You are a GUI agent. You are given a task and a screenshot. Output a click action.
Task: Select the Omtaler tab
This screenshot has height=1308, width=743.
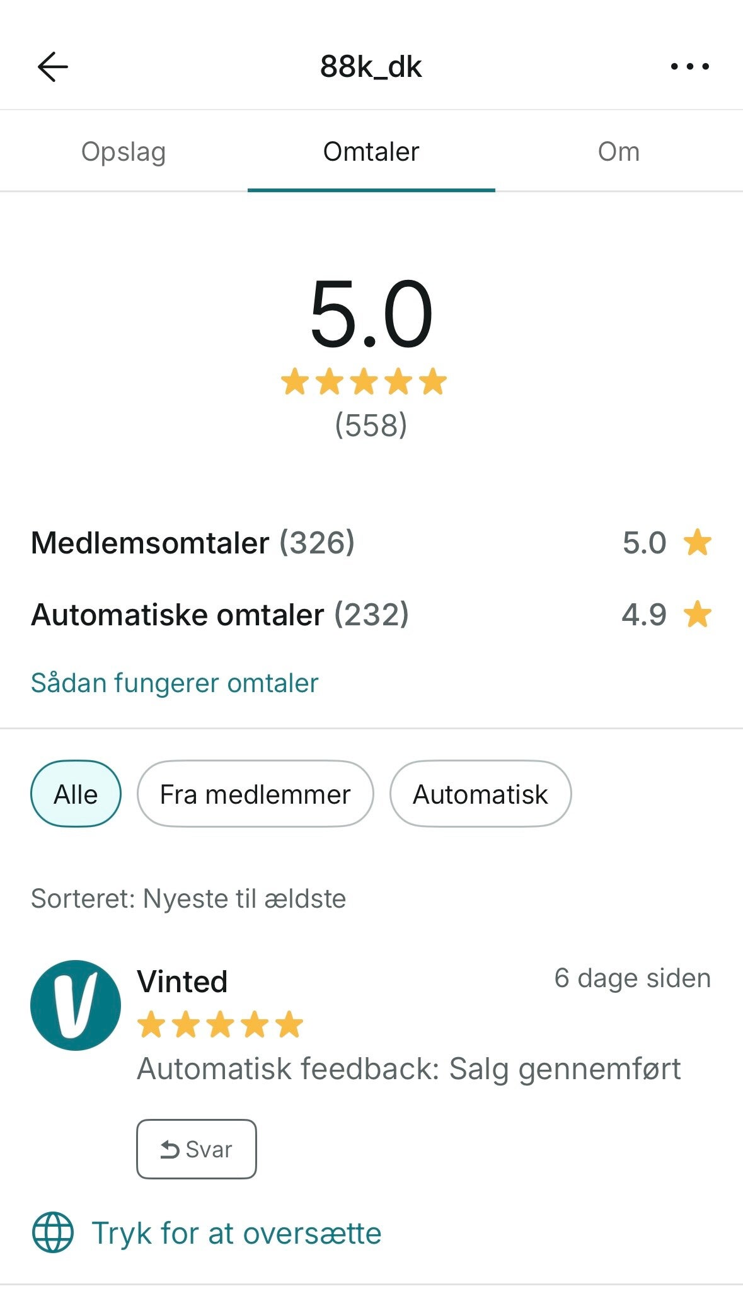coord(371,152)
